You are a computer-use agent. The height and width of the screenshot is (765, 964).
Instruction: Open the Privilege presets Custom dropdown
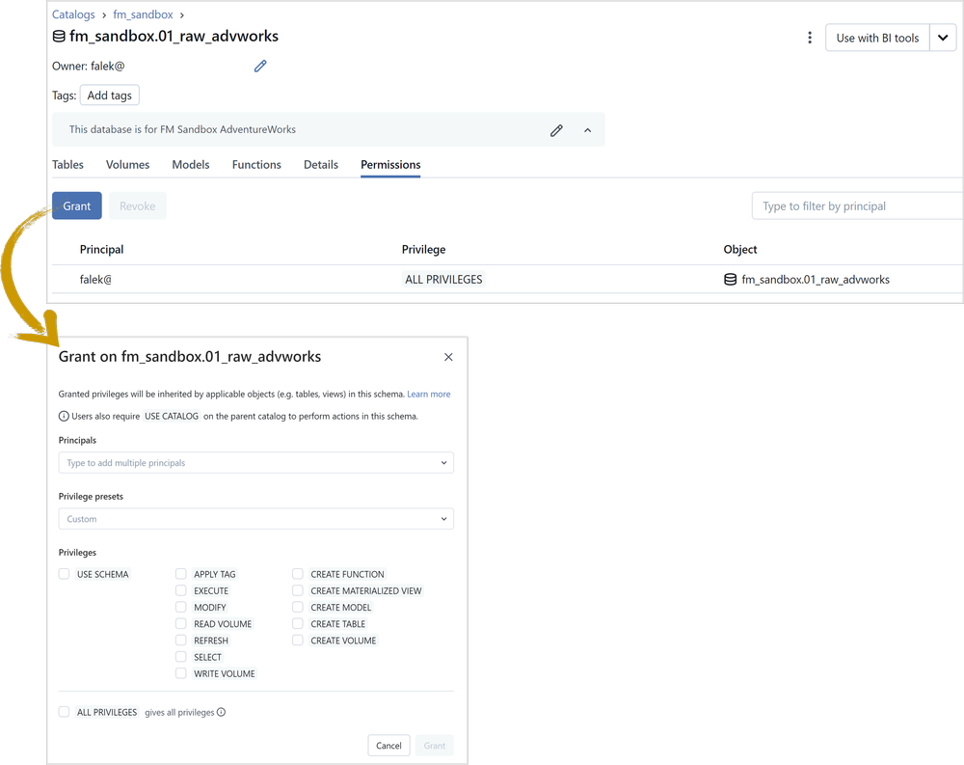255,518
